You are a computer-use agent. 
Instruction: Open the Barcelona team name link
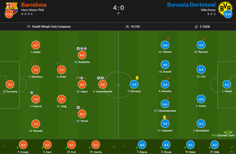34,5
